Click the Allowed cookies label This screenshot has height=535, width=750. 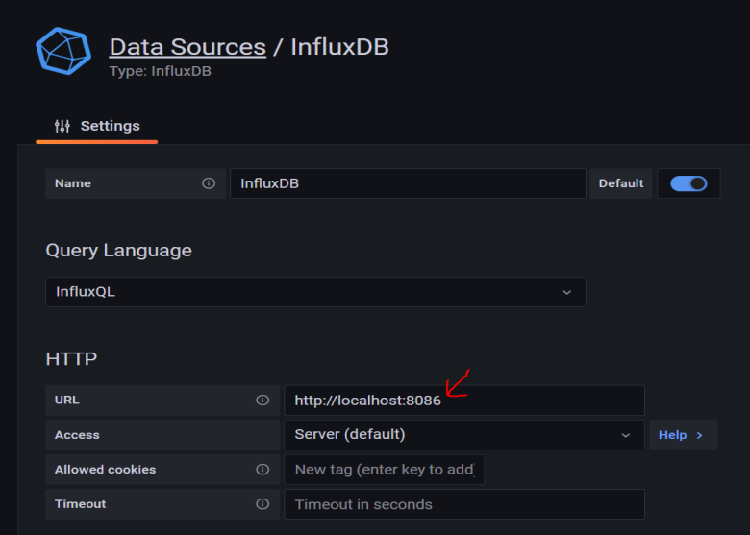click(105, 470)
